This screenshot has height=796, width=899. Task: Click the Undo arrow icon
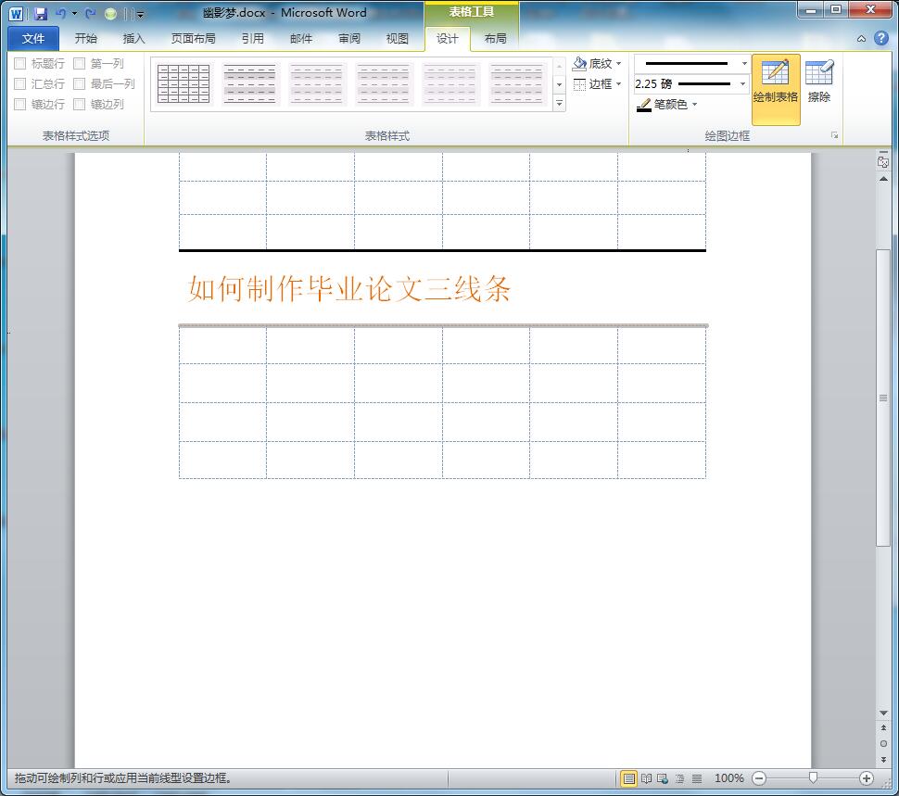[x=61, y=13]
